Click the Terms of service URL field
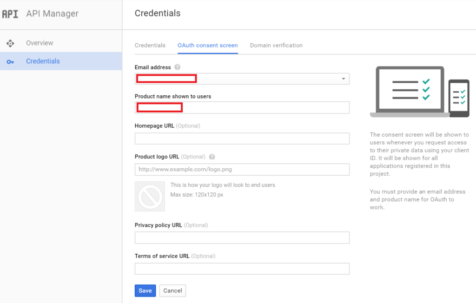 click(x=242, y=268)
